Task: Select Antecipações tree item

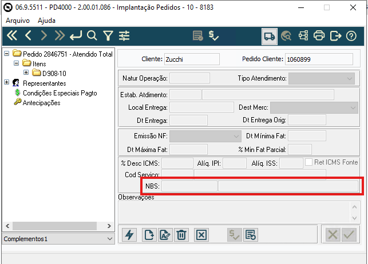Action: click(x=42, y=103)
